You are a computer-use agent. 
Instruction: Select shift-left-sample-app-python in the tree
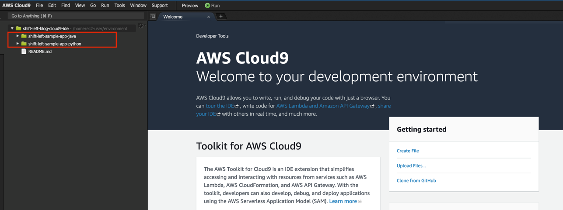point(55,44)
